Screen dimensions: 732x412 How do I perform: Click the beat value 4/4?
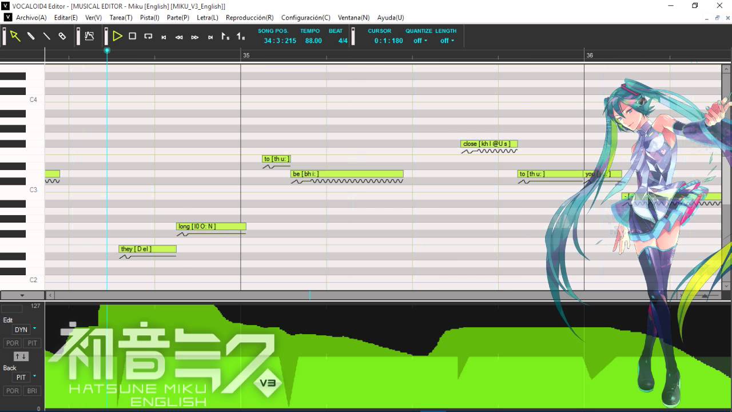click(x=343, y=41)
